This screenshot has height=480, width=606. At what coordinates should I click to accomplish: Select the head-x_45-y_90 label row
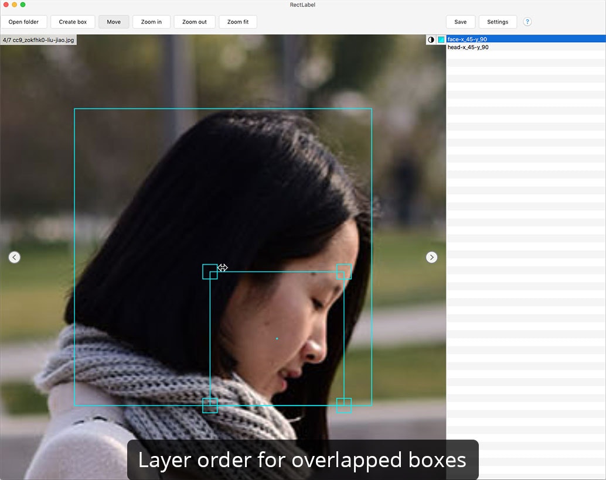click(526, 47)
